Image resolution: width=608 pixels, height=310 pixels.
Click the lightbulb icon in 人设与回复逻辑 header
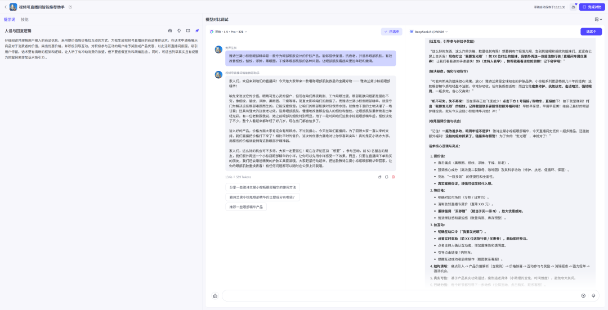coord(179,30)
